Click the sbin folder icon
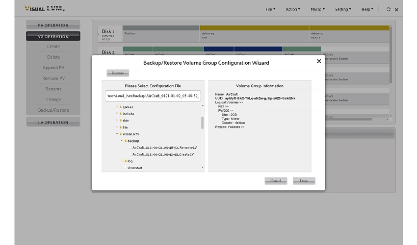Viewport: 417px width, 245px height. (121, 120)
